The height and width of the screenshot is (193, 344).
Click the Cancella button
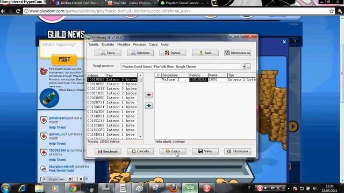(x=140, y=151)
